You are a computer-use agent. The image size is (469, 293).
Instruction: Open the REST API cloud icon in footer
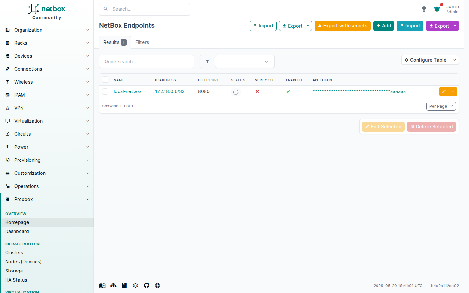[113, 286]
